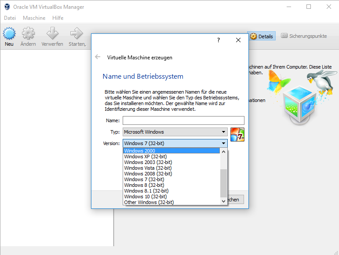Image resolution: width=339 pixels, height=255 pixels.
Task: Select Windows 8.1 (32-bit) from the list
Action: pyautogui.click(x=171, y=191)
